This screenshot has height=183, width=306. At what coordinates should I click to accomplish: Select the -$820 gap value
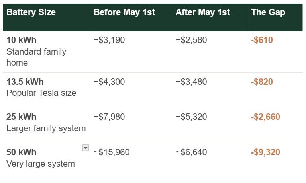pyautogui.click(x=262, y=82)
